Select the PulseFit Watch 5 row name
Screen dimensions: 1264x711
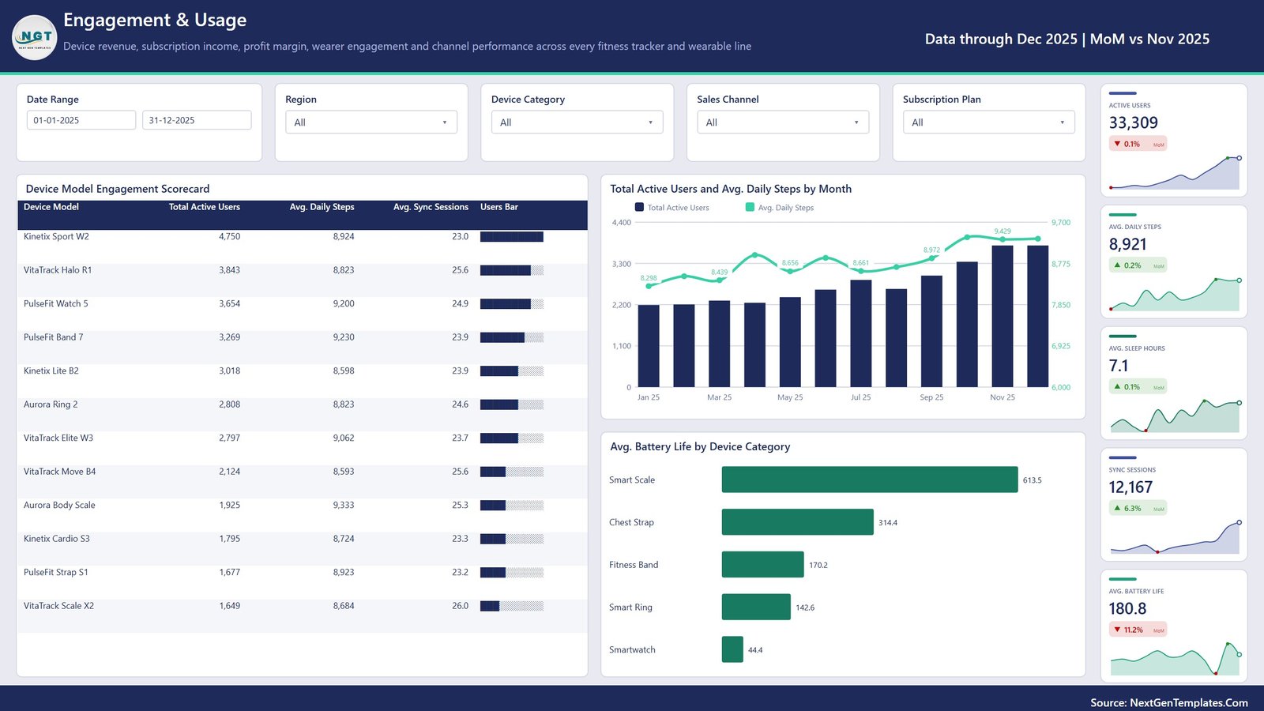(x=56, y=303)
